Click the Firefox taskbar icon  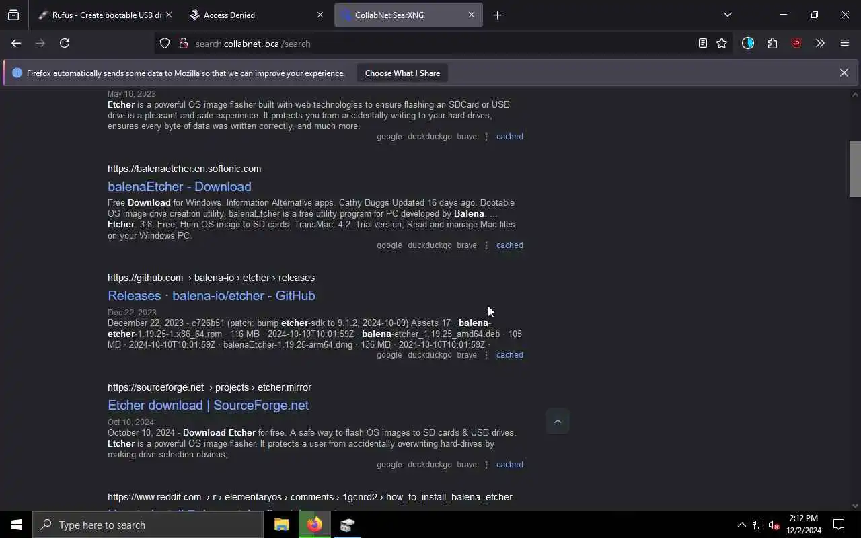pos(315,525)
